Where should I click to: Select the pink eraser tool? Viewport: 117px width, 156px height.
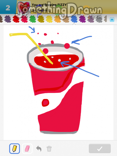tap(27, 148)
